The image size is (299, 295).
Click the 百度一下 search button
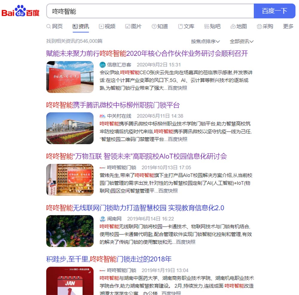coord(274,11)
